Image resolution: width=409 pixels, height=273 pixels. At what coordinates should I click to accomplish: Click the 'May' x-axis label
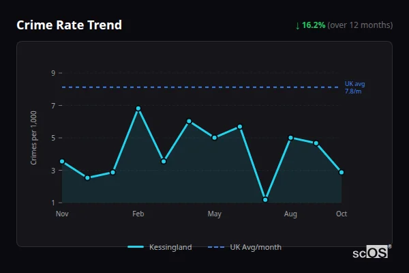[x=215, y=214]
